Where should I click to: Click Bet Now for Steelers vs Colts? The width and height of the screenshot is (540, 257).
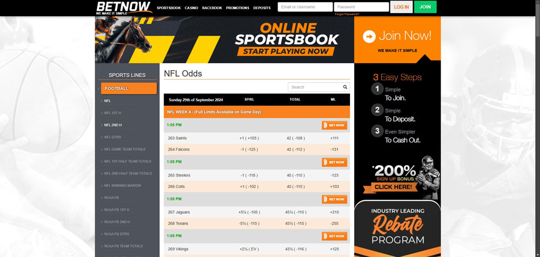[x=334, y=163]
